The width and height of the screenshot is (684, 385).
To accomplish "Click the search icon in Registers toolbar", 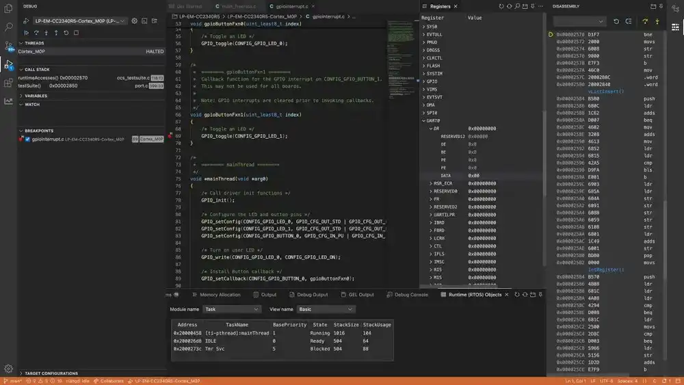I will (x=517, y=7).
